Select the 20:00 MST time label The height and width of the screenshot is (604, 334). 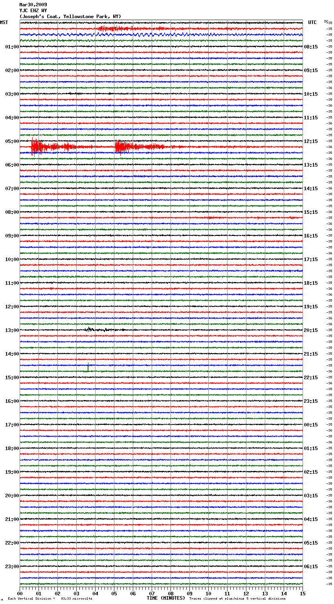pyautogui.click(x=12, y=496)
